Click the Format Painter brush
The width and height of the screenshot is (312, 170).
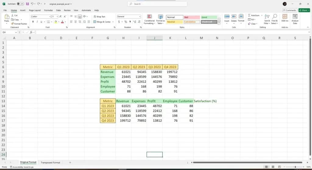tap(12, 24)
